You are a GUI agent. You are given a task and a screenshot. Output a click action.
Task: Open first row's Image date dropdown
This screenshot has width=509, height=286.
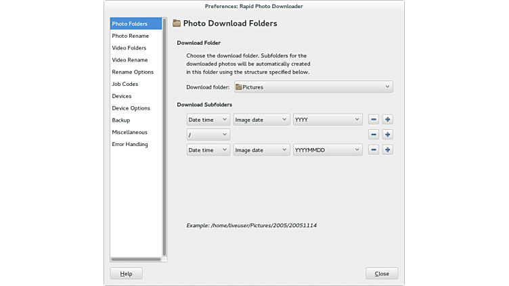261,120
